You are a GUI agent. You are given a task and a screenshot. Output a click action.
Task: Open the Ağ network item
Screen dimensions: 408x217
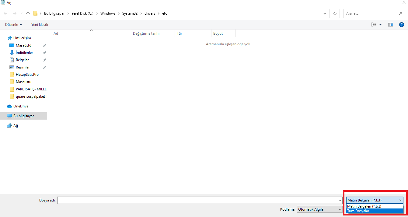pyautogui.click(x=16, y=126)
